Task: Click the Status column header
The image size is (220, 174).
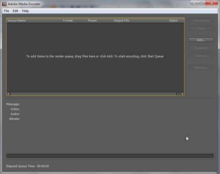Action: point(173,20)
